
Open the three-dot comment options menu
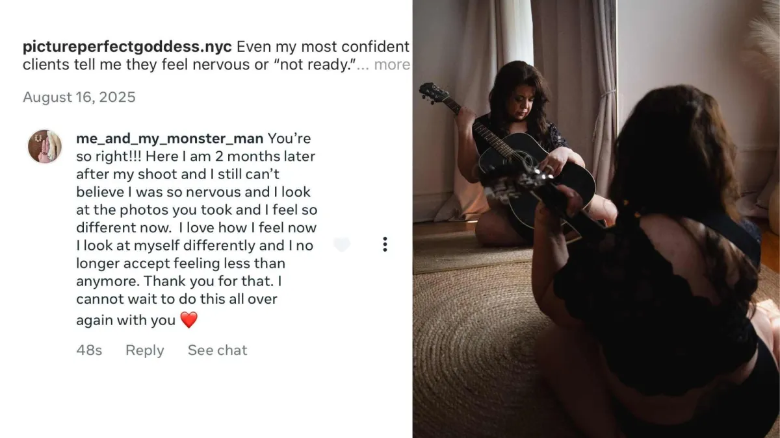(x=385, y=244)
